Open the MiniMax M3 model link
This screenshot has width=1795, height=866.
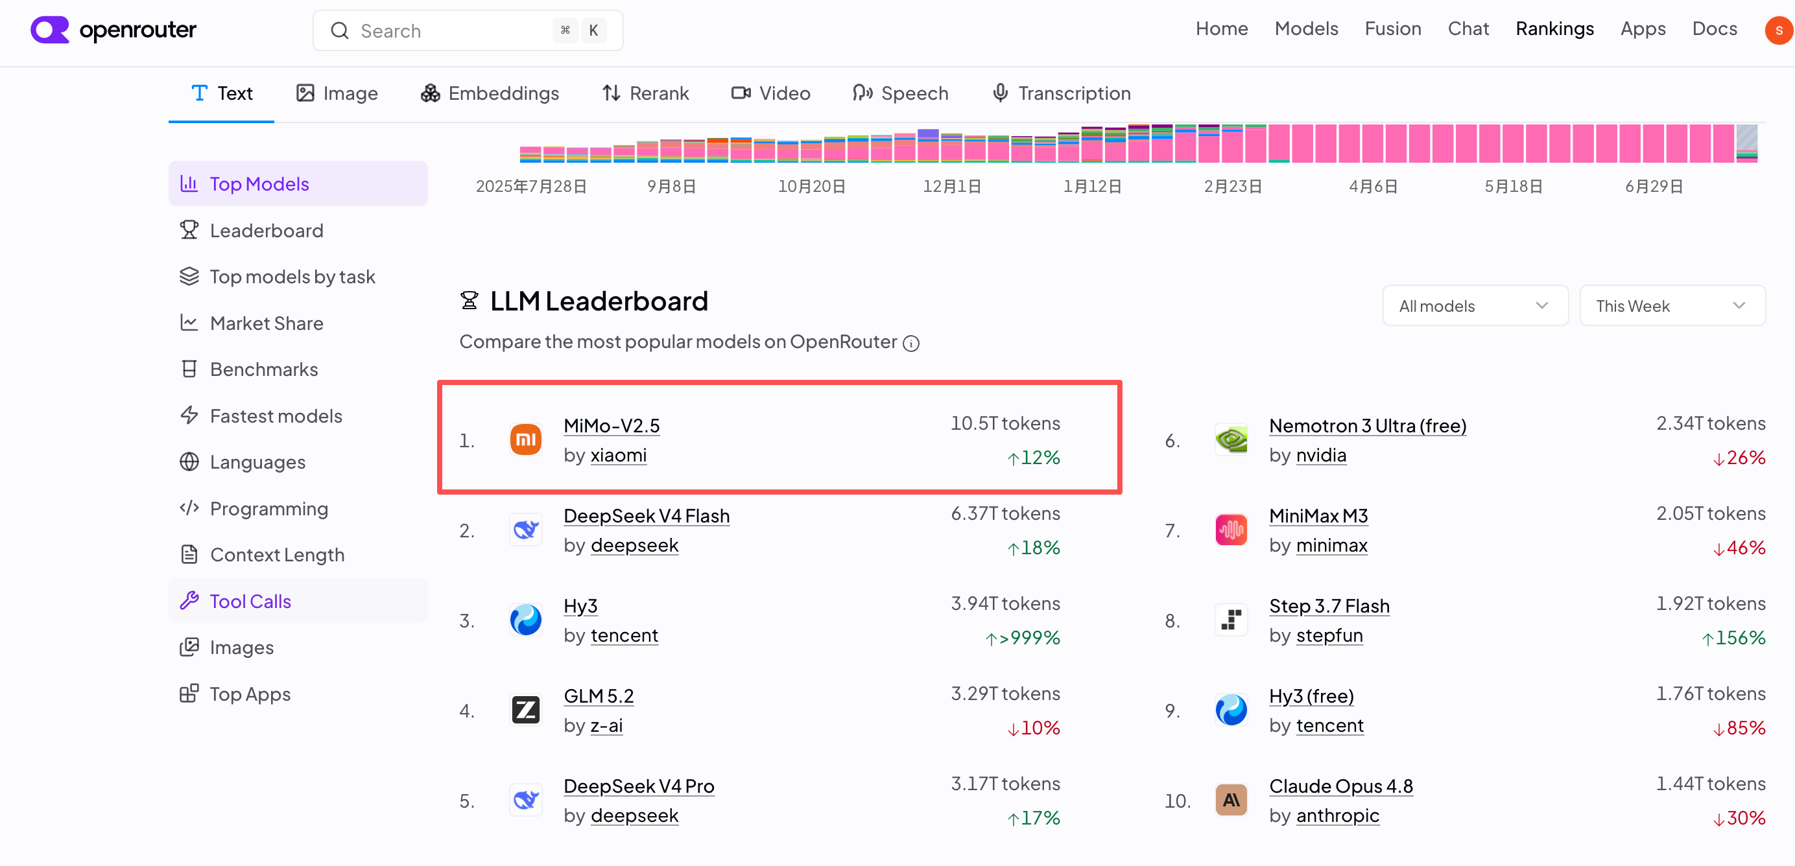point(1318,516)
